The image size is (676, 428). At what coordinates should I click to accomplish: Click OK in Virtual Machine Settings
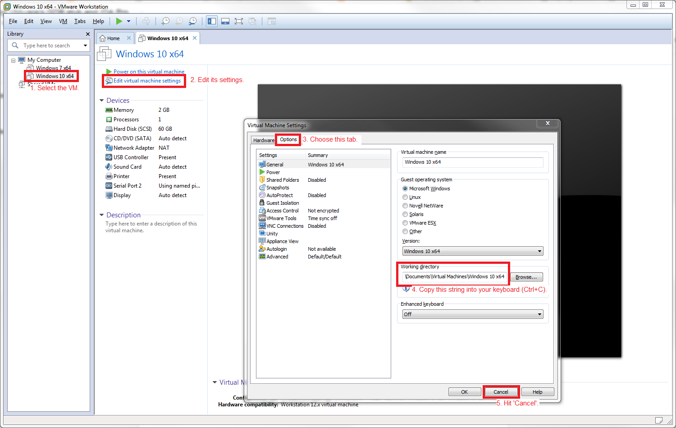point(465,392)
